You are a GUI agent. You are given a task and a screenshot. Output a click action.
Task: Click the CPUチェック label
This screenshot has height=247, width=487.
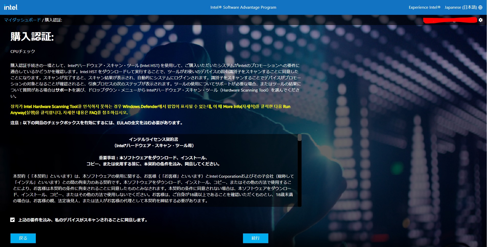click(23, 51)
